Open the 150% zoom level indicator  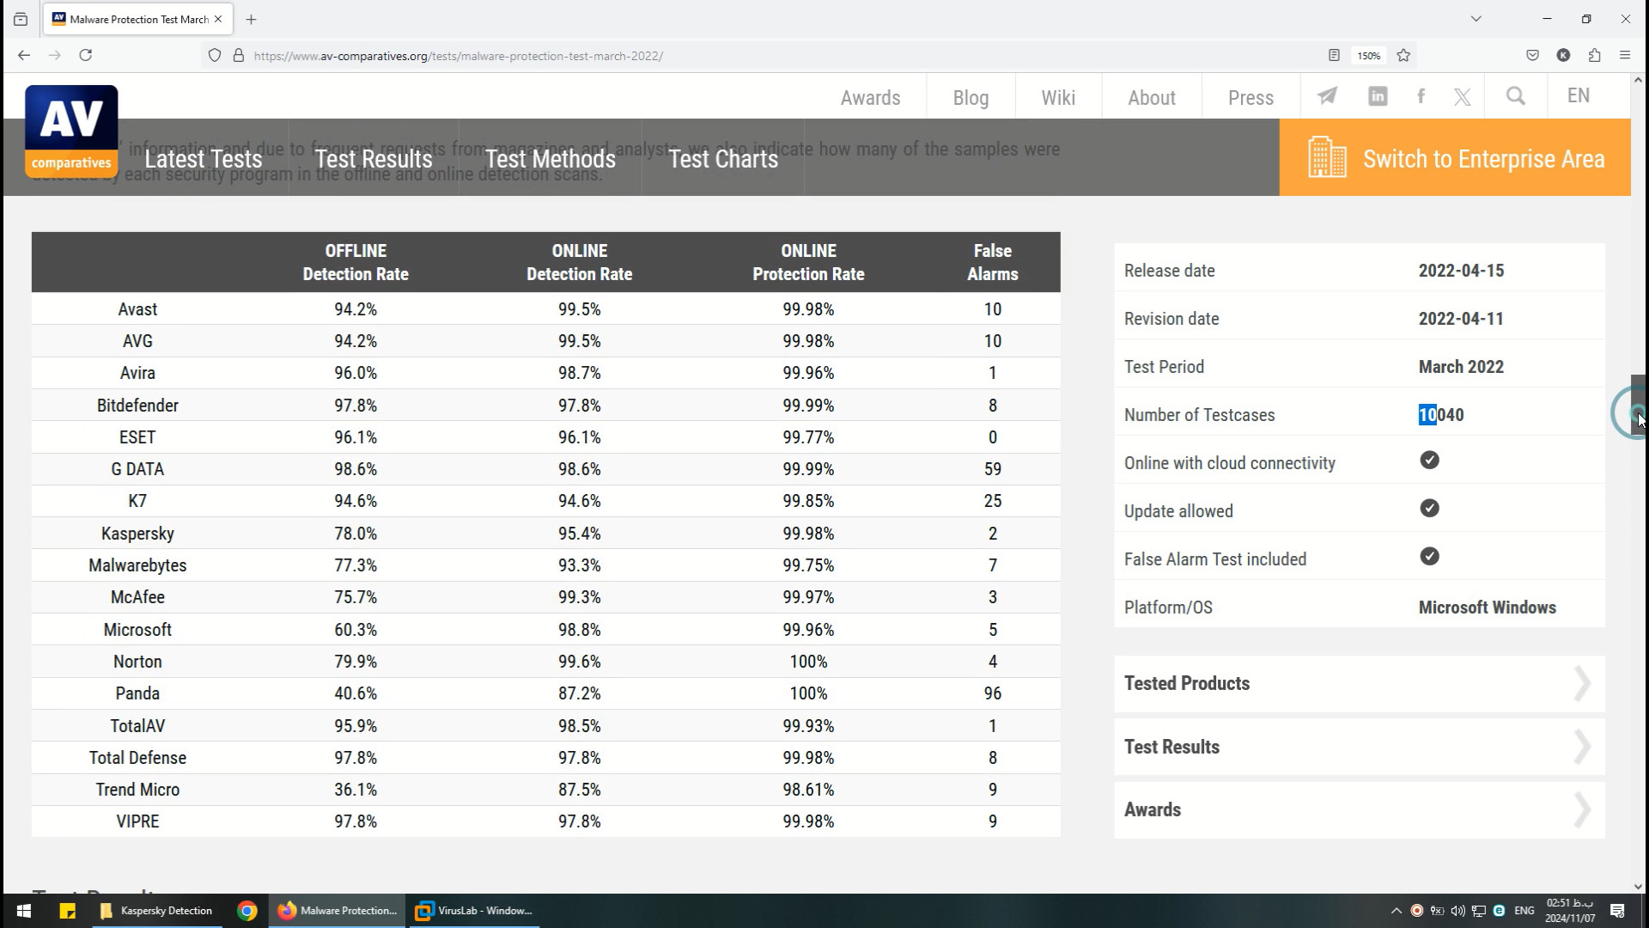(x=1369, y=56)
